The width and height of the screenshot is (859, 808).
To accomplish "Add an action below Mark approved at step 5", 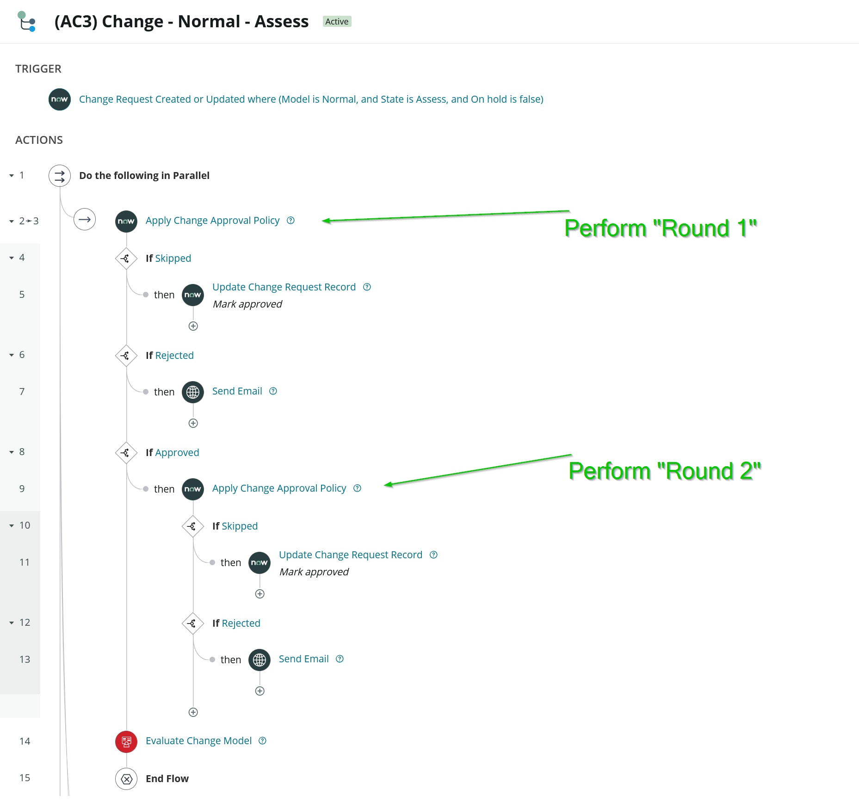I will pyautogui.click(x=193, y=326).
